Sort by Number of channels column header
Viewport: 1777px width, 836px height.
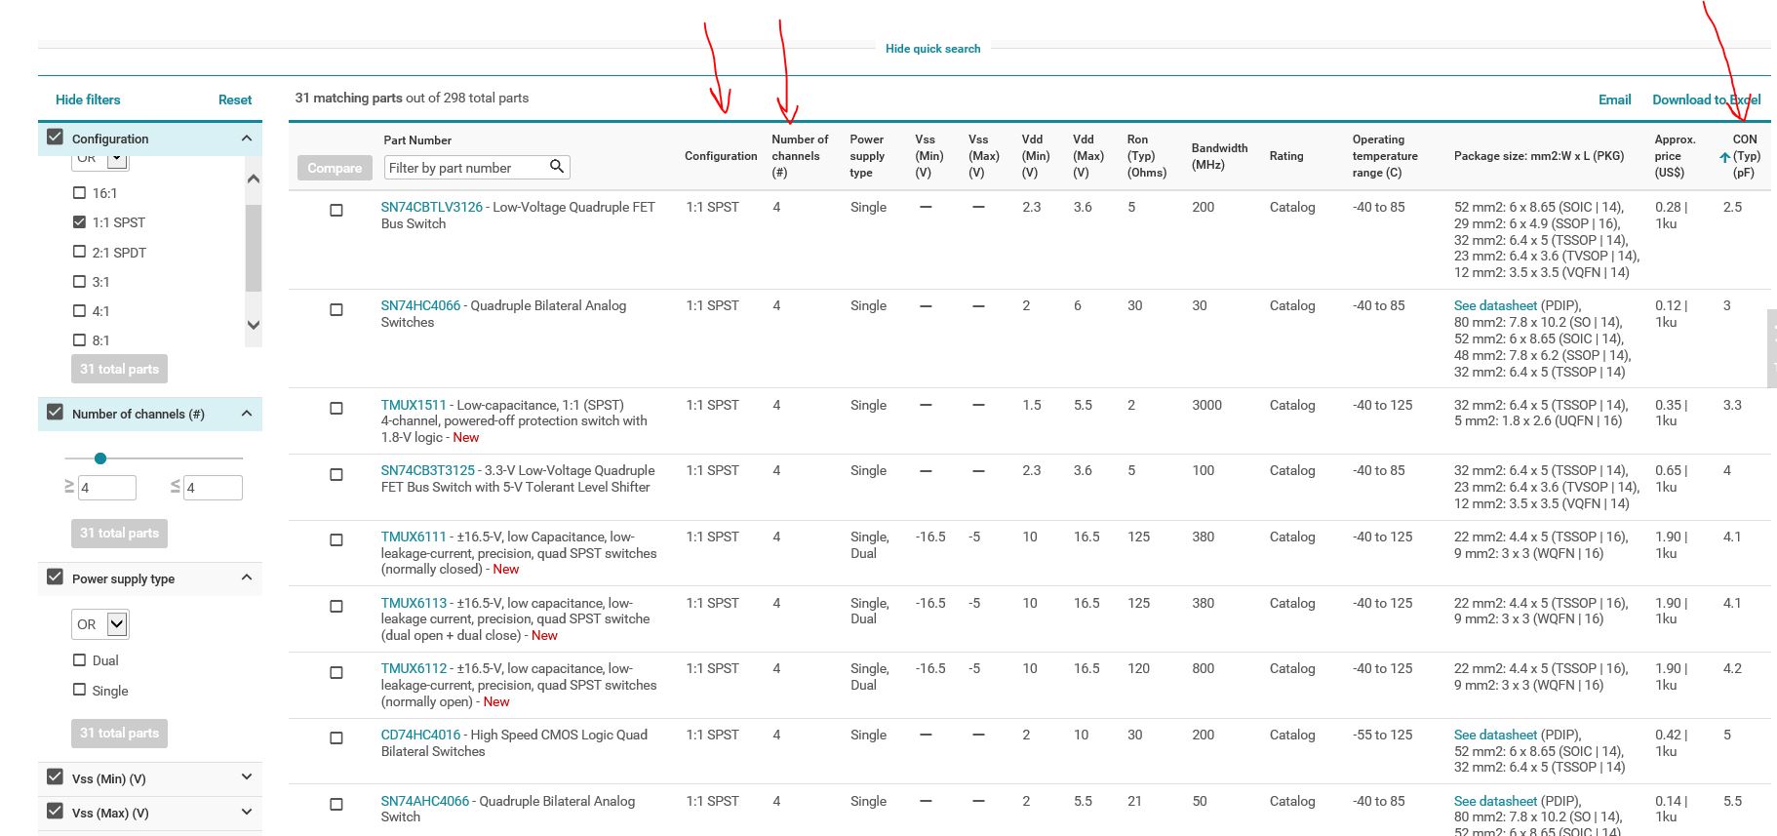point(800,156)
